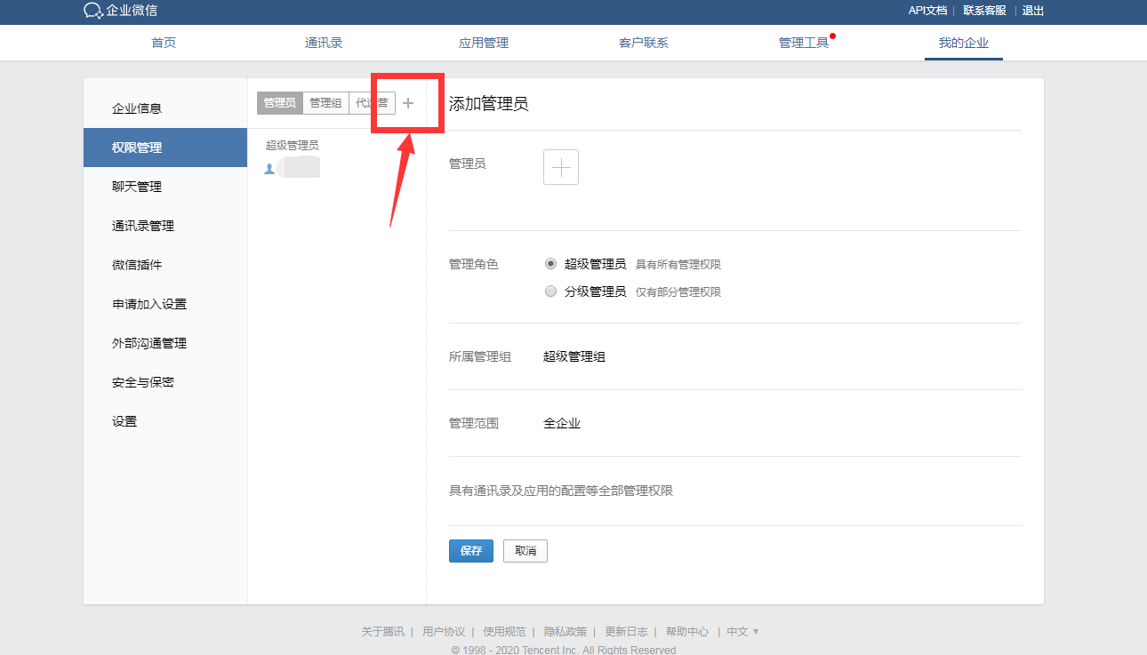This screenshot has width=1147, height=655.
Task: Open the 用户协议 footer link
Action: pos(444,632)
